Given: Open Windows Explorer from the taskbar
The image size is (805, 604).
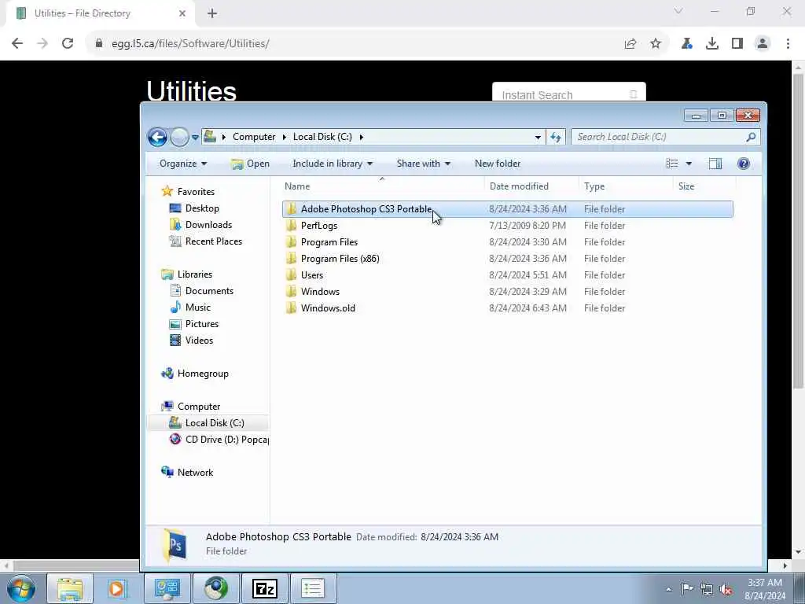Looking at the screenshot, I should 70,588.
